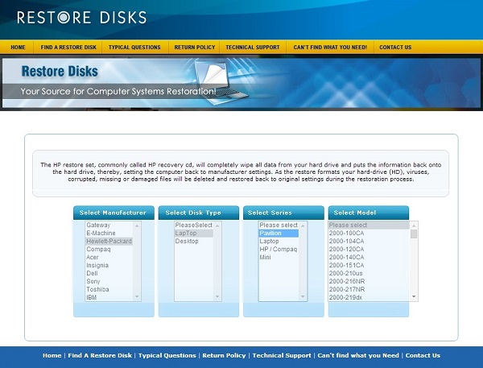Click footer Contact Us link

point(423,355)
